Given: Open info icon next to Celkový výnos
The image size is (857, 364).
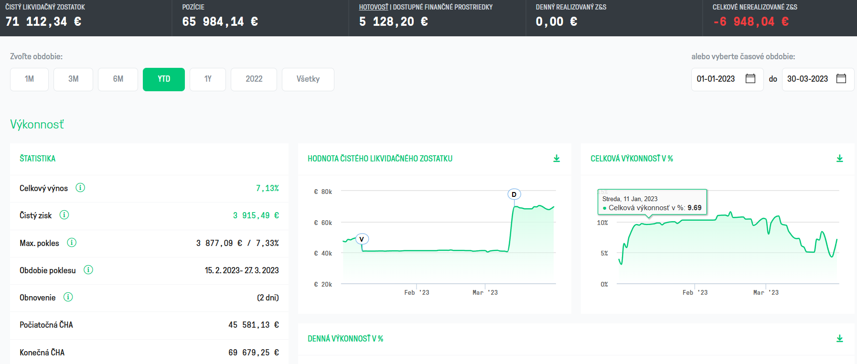Looking at the screenshot, I should coord(80,188).
